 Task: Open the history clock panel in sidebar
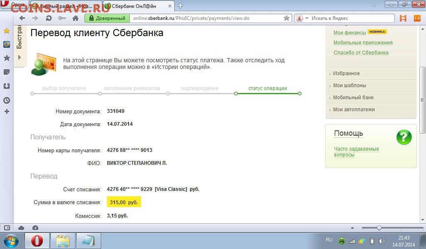tap(7, 100)
